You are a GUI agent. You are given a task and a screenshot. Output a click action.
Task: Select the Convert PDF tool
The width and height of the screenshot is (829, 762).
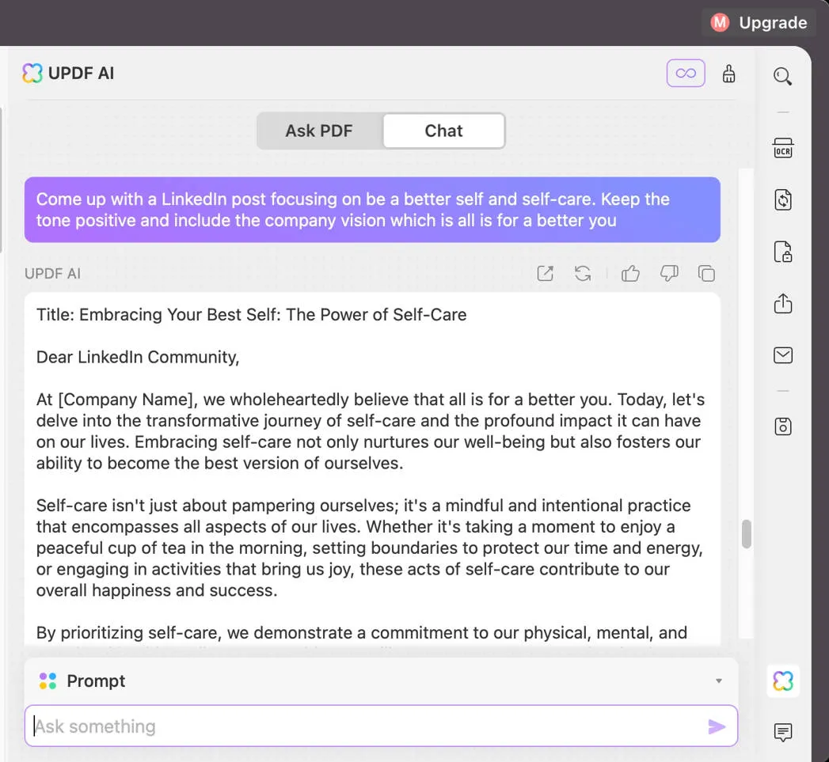(783, 200)
